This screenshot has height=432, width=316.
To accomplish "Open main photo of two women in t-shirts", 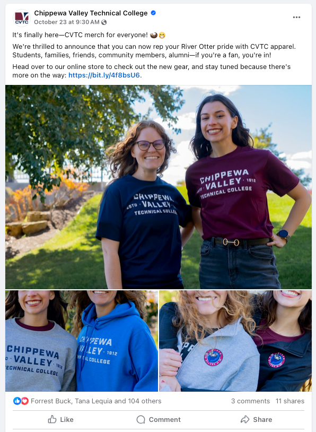I will coord(159,187).
